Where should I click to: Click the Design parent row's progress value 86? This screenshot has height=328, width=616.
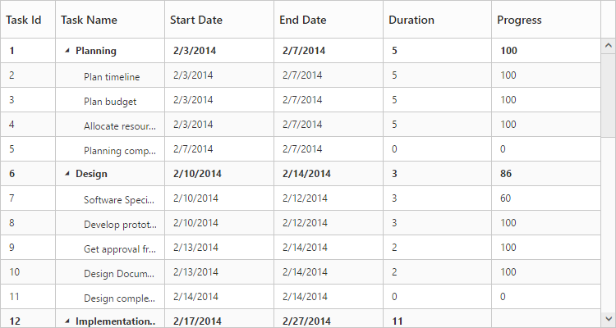pyautogui.click(x=508, y=174)
